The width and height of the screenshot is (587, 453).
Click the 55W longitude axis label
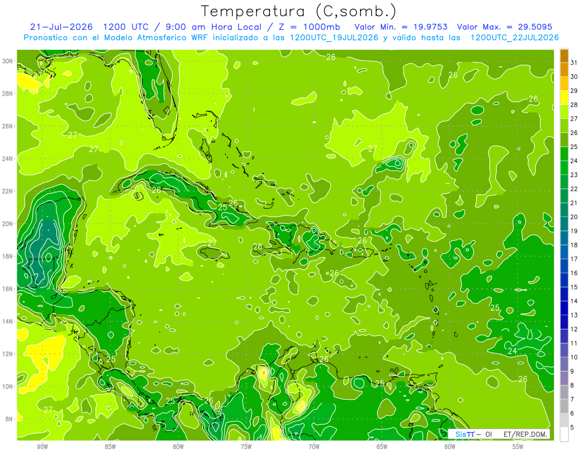pyautogui.click(x=518, y=447)
